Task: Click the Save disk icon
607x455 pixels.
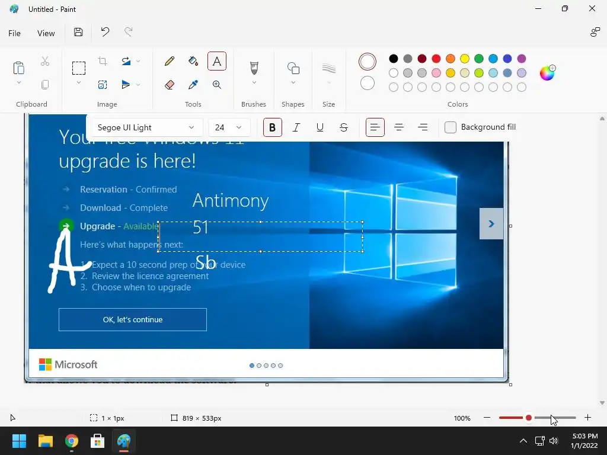Action: (x=78, y=32)
